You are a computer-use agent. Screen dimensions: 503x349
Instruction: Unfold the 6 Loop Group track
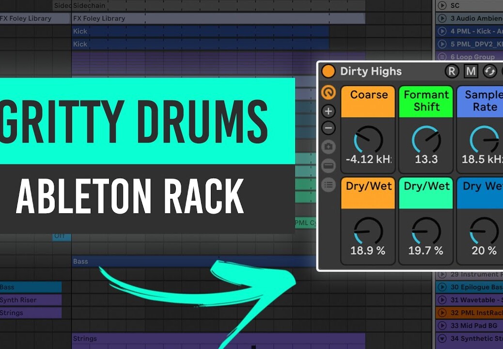coord(442,57)
